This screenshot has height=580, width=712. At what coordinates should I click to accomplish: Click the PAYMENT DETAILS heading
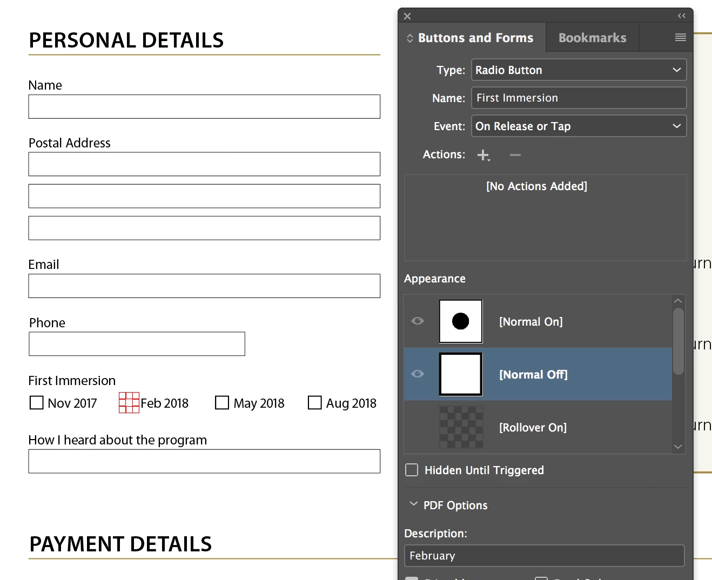pyautogui.click(x=120, y=544)
